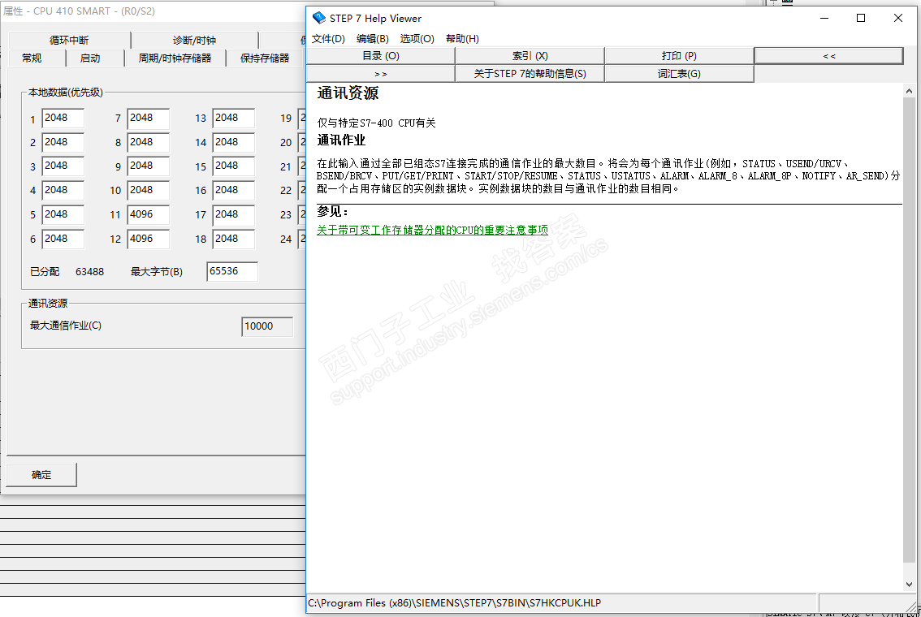Click the 通讯作业 subheading in help
The height and width of the screenshot is (617, 921).
click(341, 140)
